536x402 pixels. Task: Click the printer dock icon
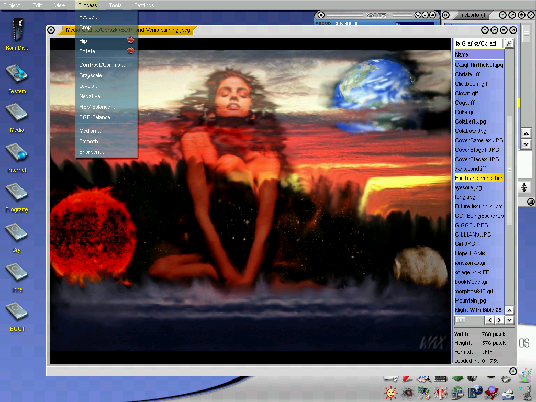click(x=509, y=394)
